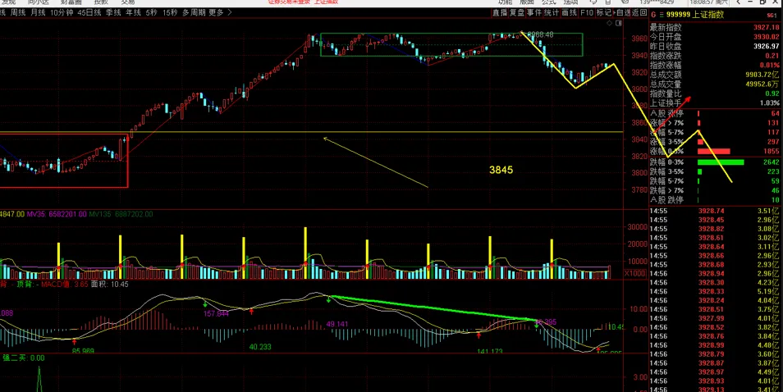
Task: Click the 跌幅 3-5% row with 223
Action: [715, 171]
